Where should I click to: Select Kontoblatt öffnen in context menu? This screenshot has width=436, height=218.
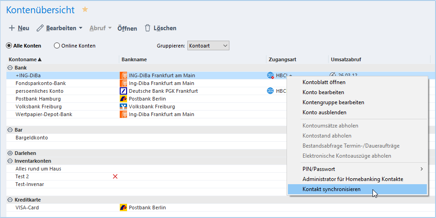324,82
